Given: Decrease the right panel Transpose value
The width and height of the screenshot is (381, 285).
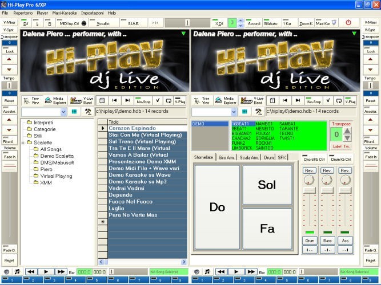Looking at the screenshot, I should [x=347, y=138].
